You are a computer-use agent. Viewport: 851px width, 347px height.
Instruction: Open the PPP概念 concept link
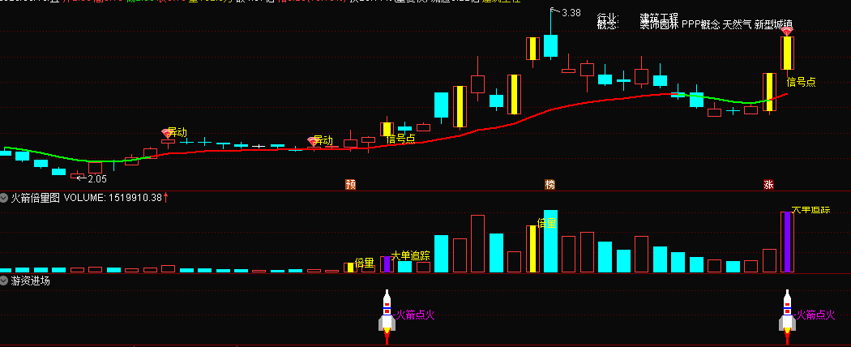pyautogui.click(x=701, y=24)
